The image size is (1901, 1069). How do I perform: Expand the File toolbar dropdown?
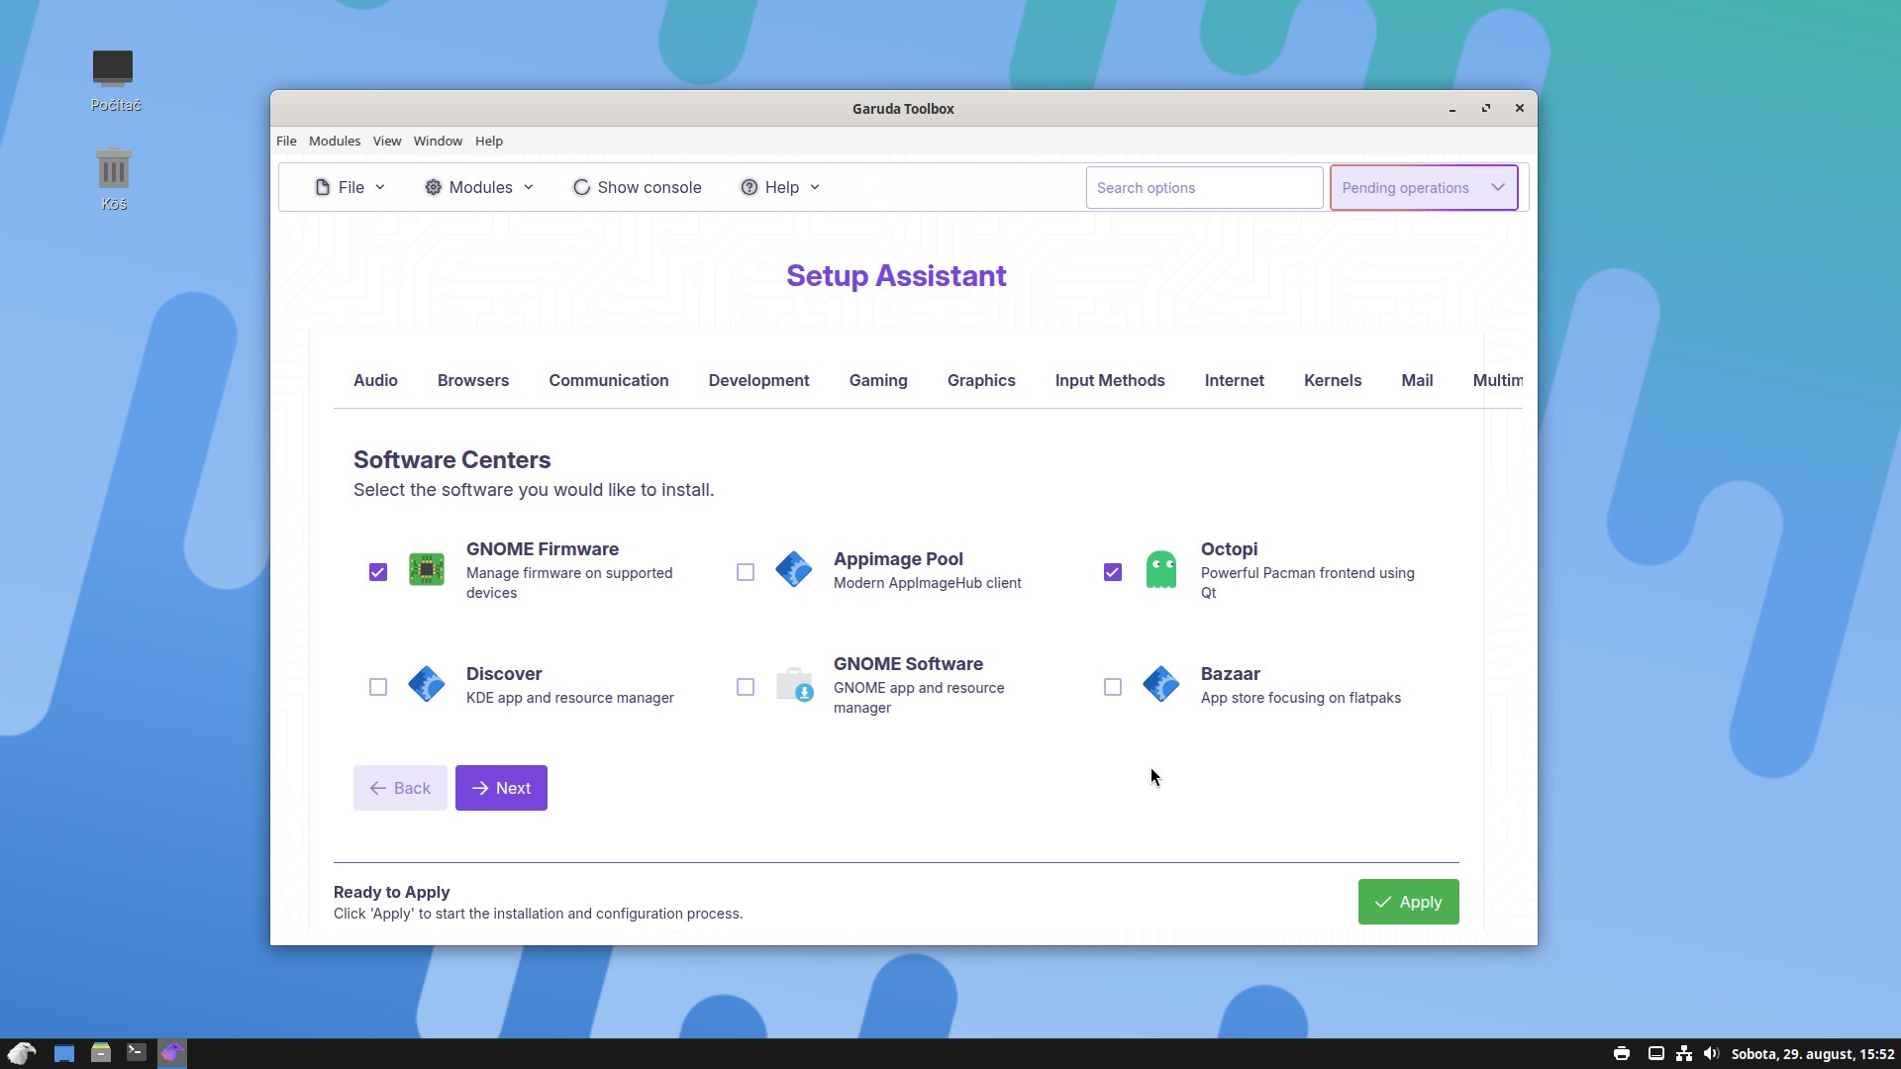coord(350,187)
